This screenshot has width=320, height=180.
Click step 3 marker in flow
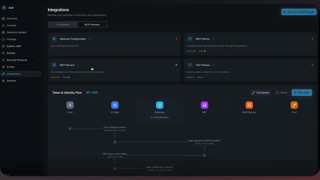click(x=204, y=155)
